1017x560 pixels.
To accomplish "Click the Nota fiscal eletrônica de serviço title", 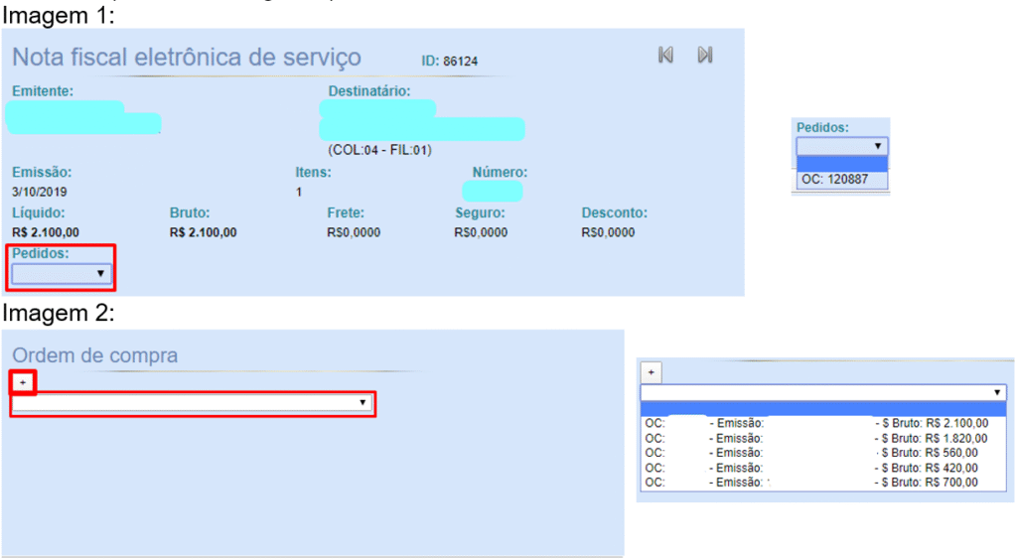I will pyautogui.click(x=187, y=58).
